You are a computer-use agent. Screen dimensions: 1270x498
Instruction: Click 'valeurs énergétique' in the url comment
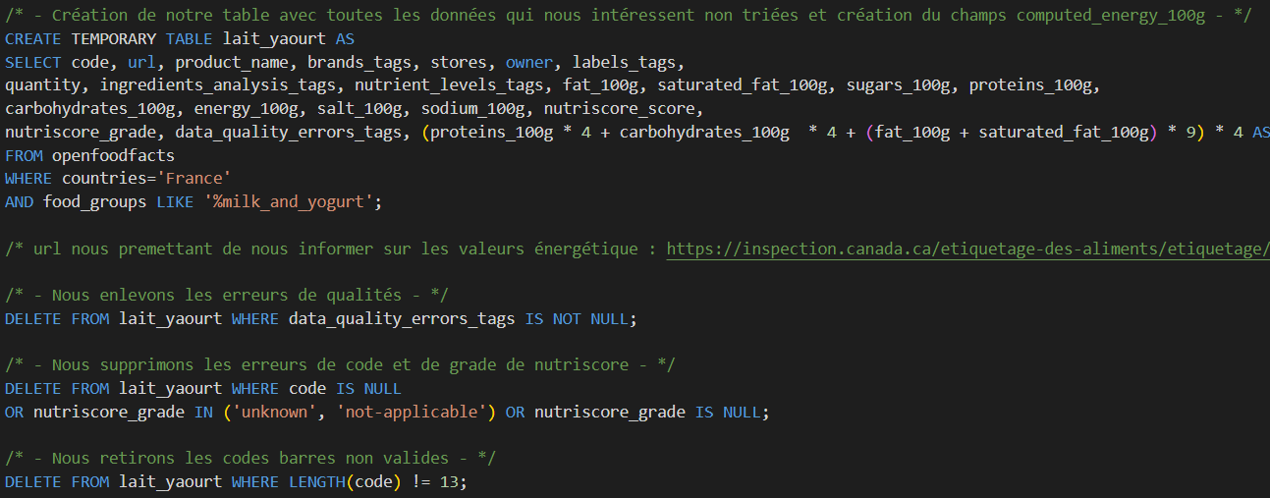[547, 249]
